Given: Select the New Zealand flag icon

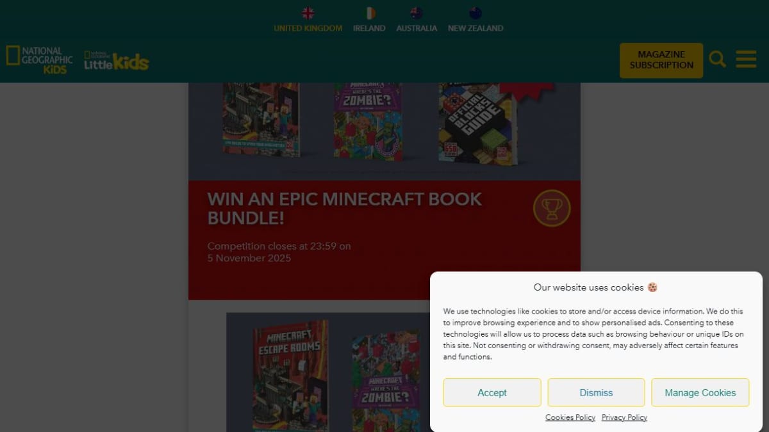Looking at the screenshot, I should pyautogui.click(x=475, y=13).
